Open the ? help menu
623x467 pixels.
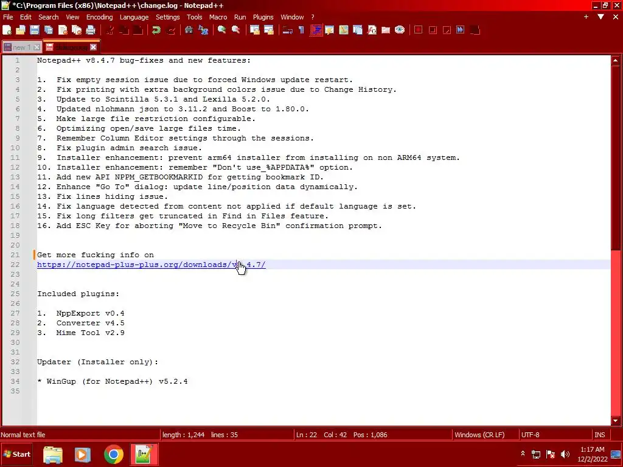313,17
